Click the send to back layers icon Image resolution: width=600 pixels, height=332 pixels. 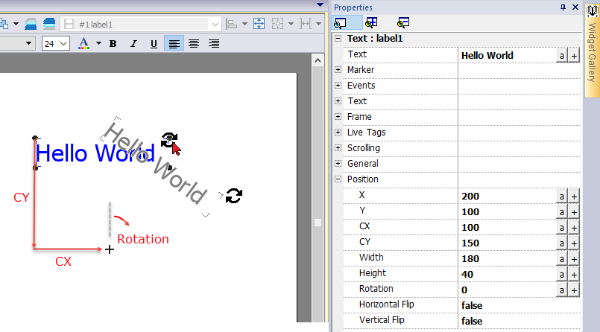pos(49,24)
